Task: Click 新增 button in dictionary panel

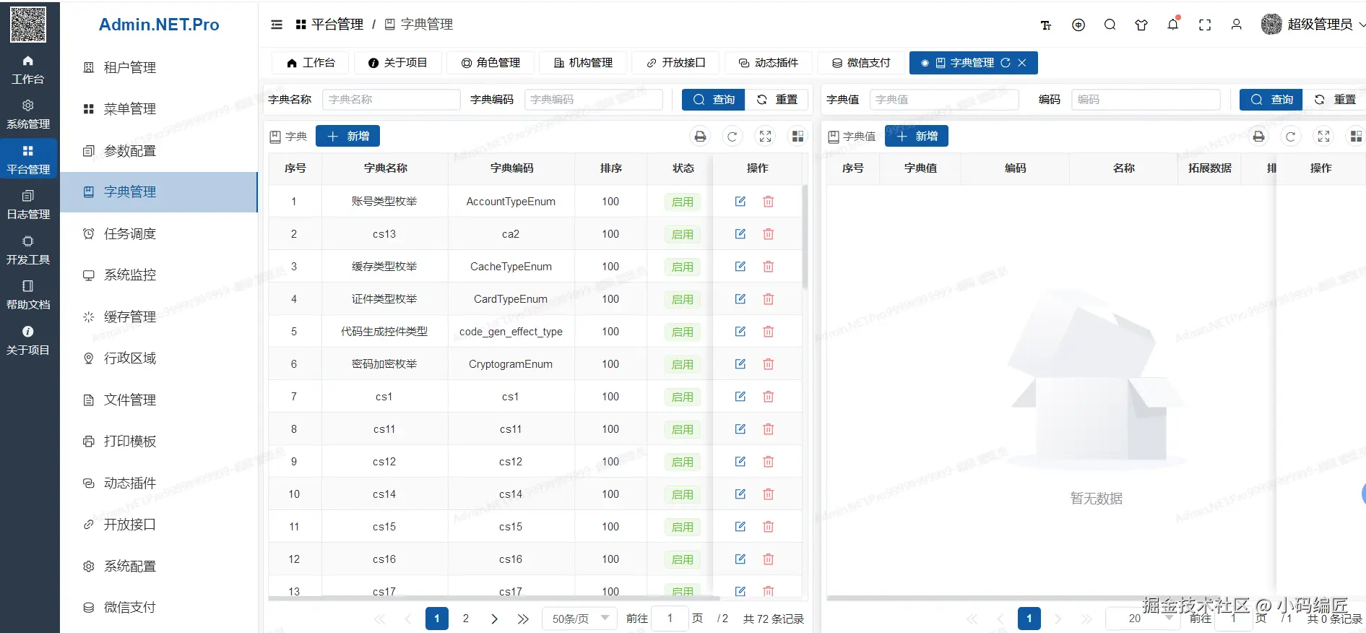Action: click(x=348, y=137)
